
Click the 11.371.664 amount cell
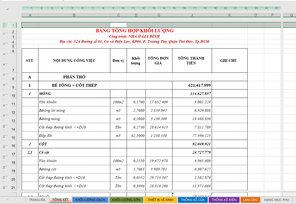coord(192,186)
